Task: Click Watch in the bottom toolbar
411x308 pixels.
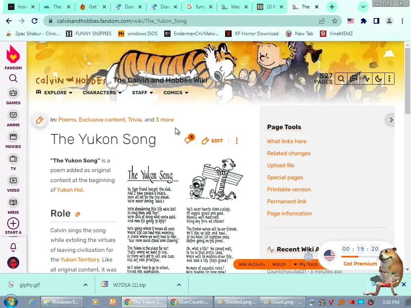Action: [279, 264]
